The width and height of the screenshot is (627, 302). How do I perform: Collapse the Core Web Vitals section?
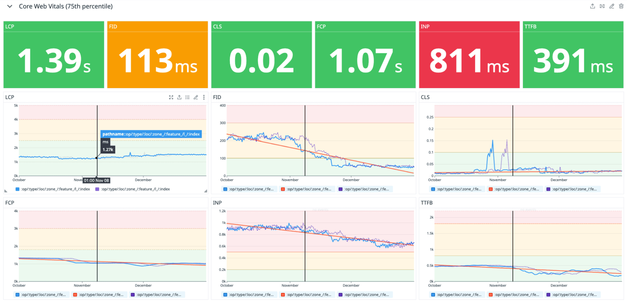pyautogui.click(x=9, y=6)
